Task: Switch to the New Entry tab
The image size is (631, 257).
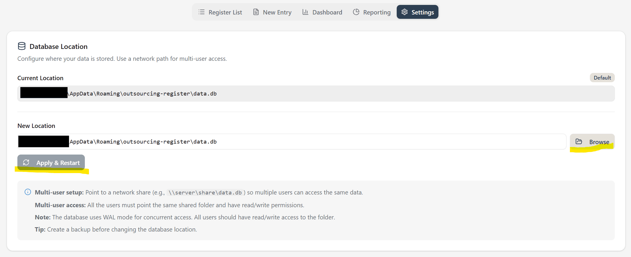Action: click(272, 12)
